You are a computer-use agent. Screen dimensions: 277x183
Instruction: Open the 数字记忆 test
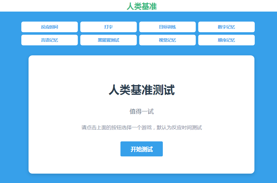226,27
